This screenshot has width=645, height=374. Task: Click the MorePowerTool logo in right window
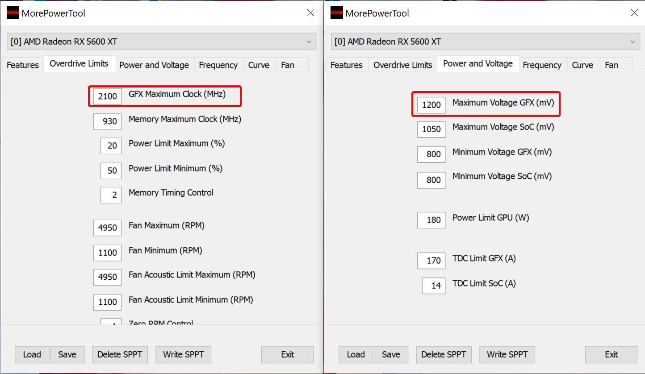tap(337, 13)
